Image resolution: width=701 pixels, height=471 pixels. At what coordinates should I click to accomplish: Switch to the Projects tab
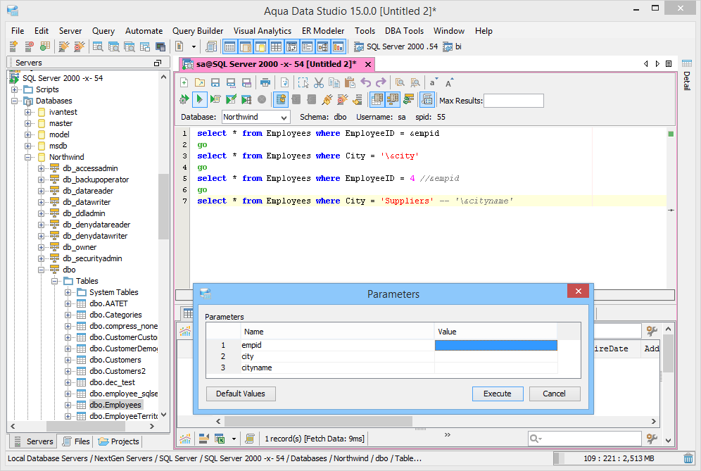coord(118,441)
